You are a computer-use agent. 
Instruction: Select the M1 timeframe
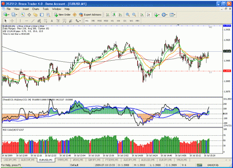coord(87,21)
